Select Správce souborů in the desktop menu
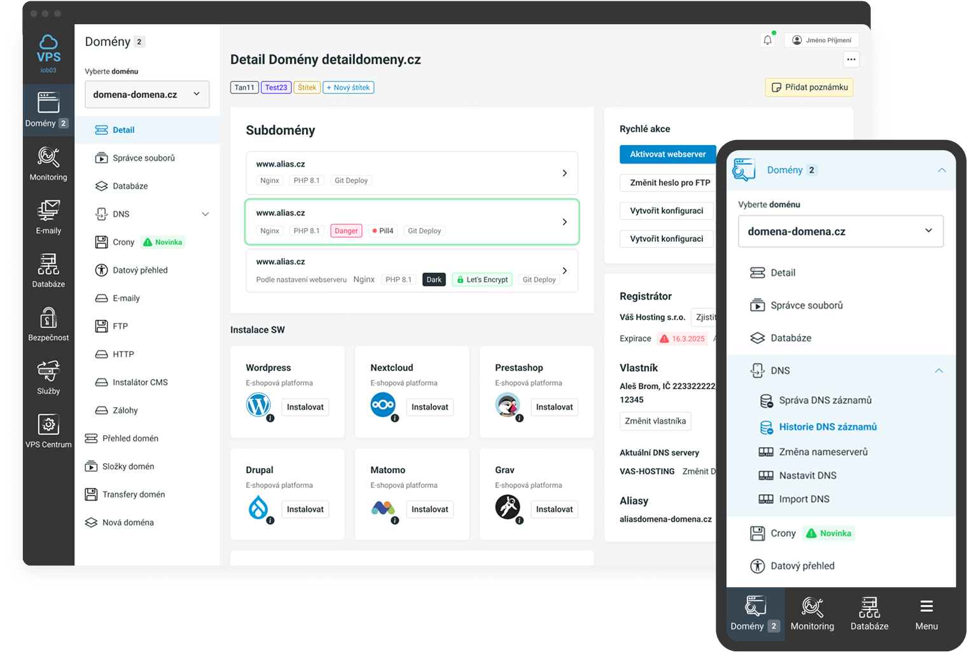 (143, 158)
